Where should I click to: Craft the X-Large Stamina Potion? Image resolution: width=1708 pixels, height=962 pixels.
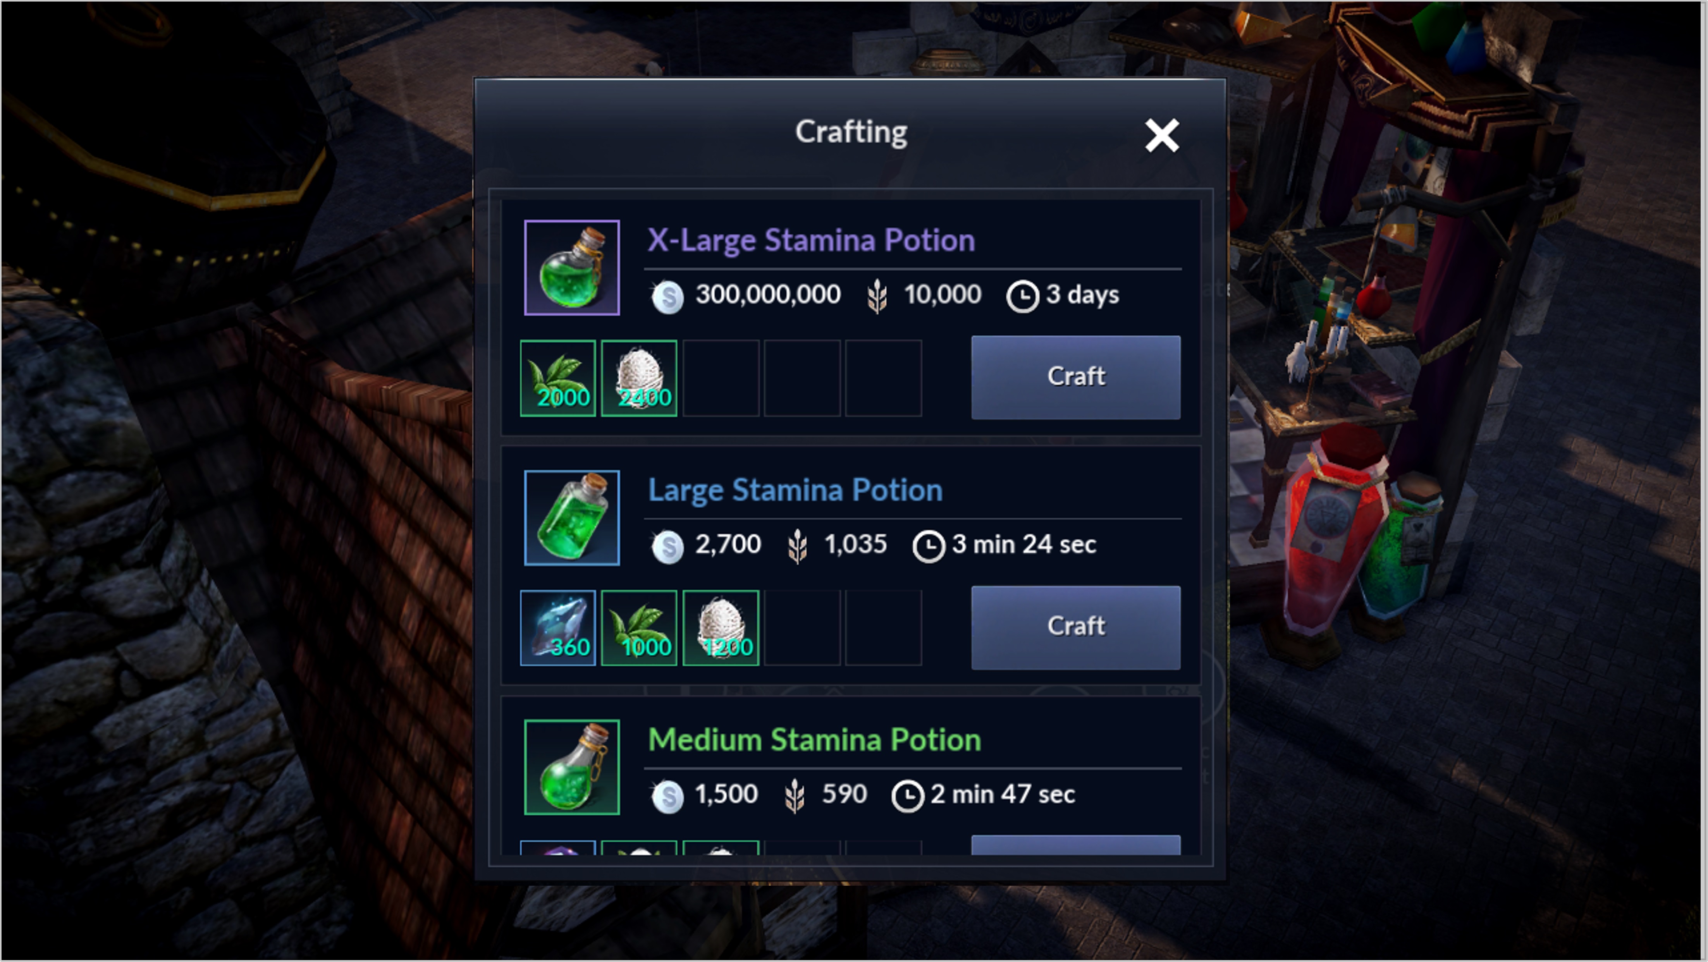pyautogui.click(x=1075, y=377)
